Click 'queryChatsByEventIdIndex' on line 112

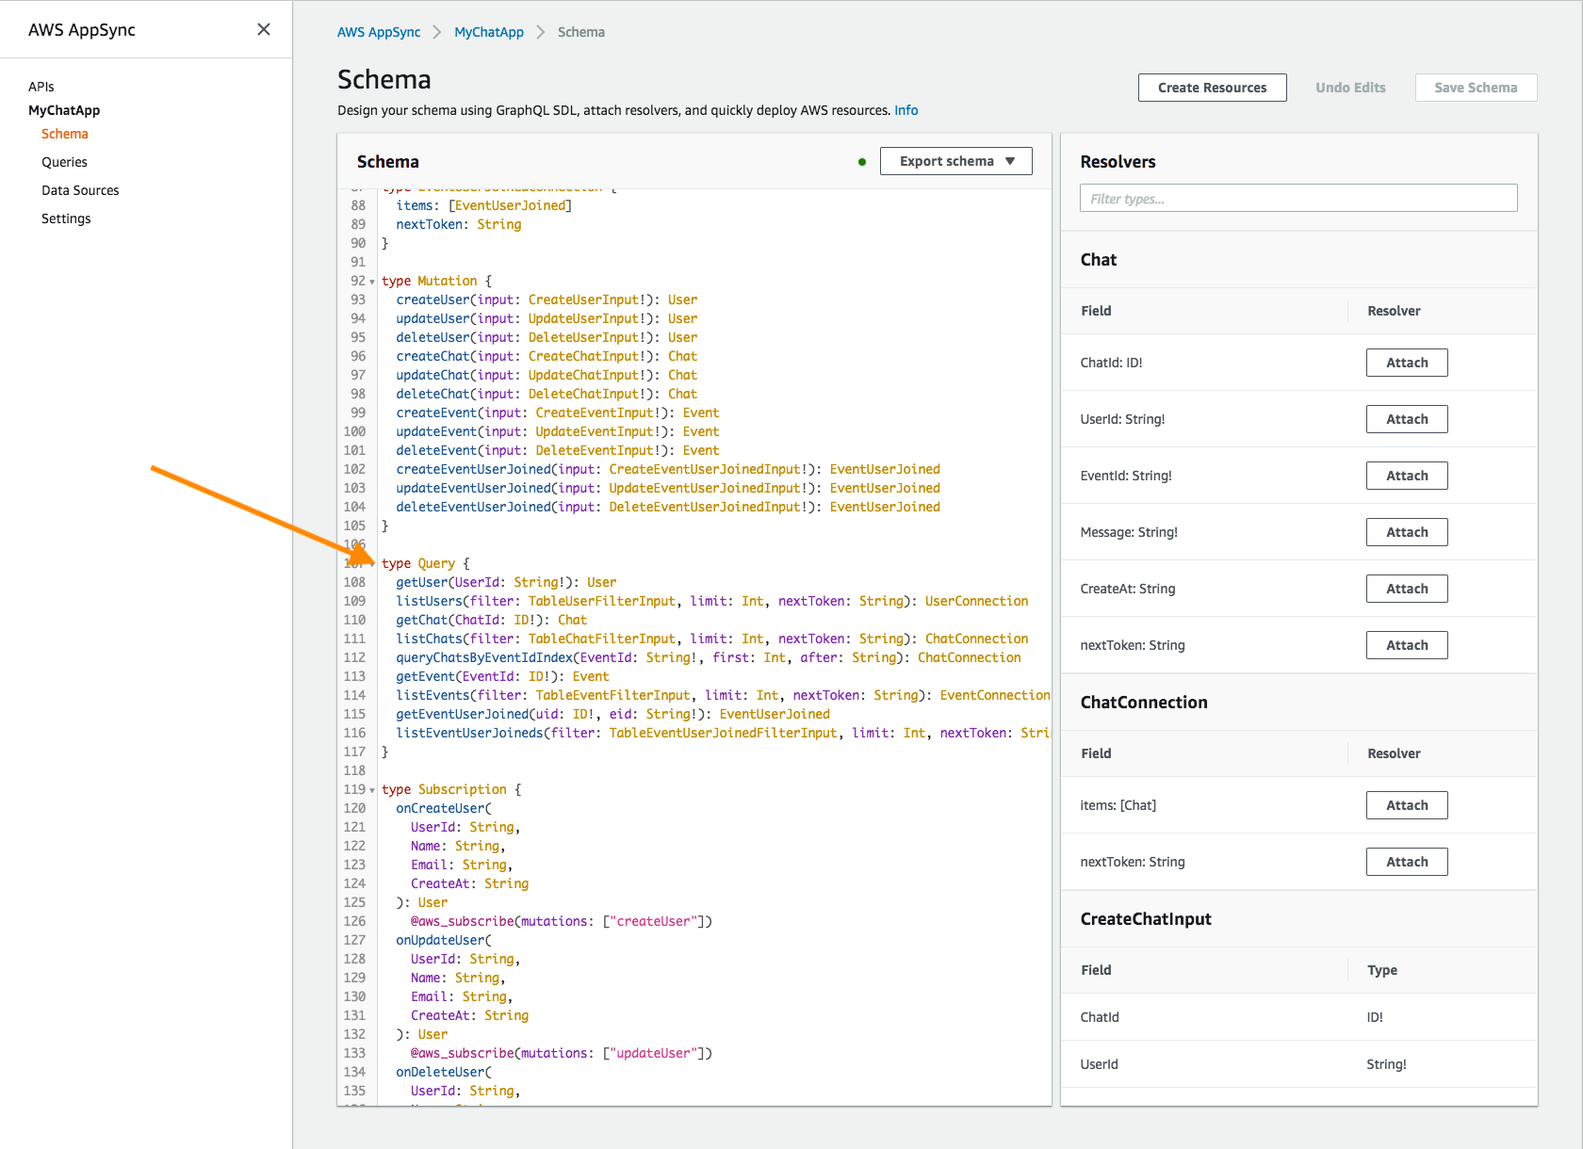point(484,657)
